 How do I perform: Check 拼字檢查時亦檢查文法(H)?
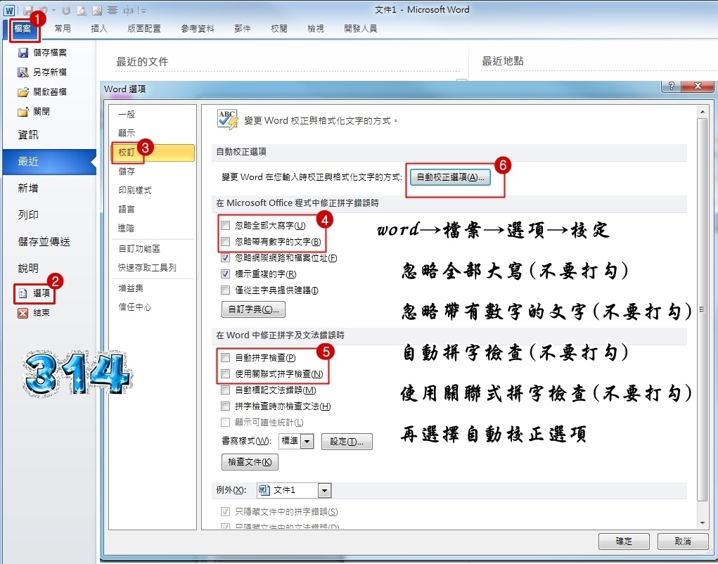[225, 406]
